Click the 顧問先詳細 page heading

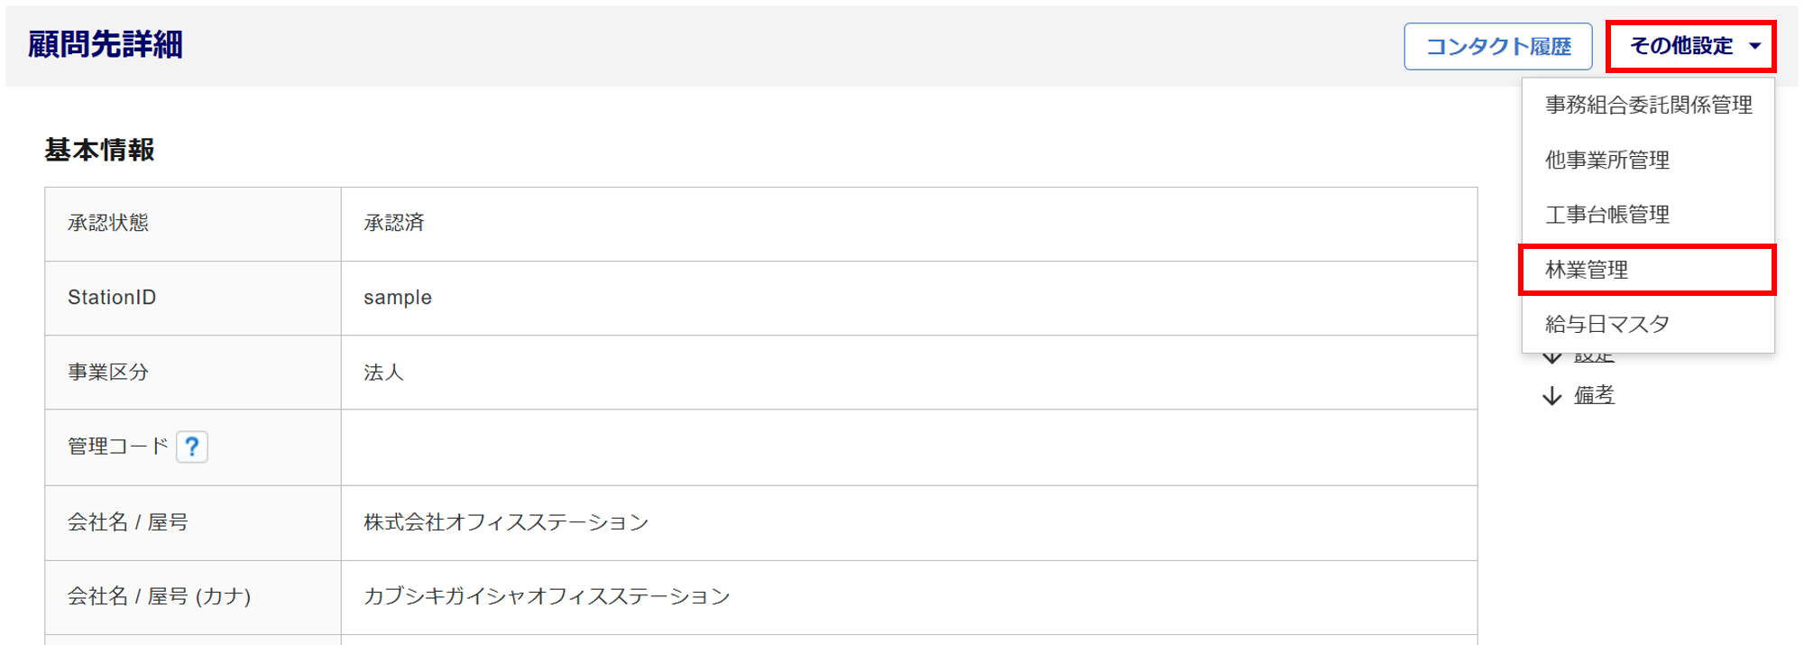(105, 44)
